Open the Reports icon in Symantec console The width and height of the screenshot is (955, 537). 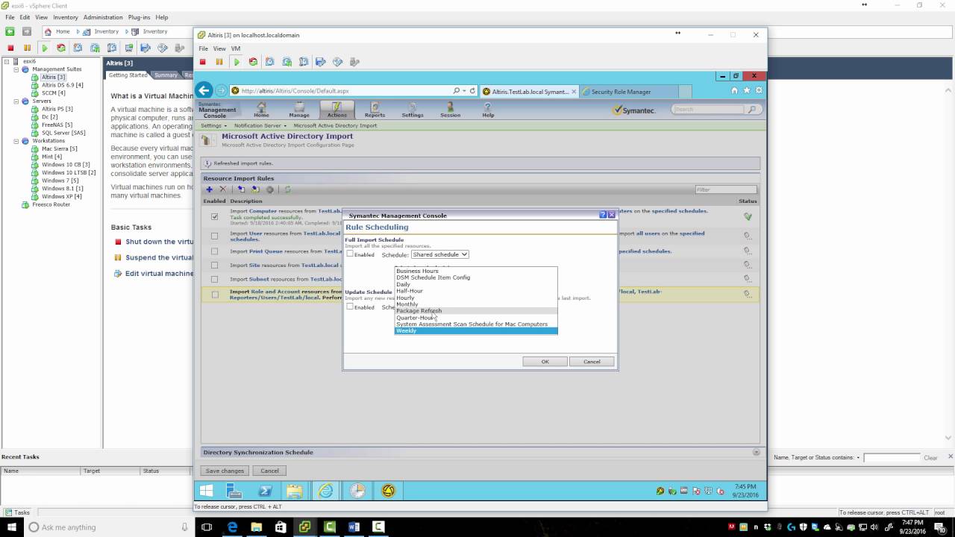click(375, 110)
